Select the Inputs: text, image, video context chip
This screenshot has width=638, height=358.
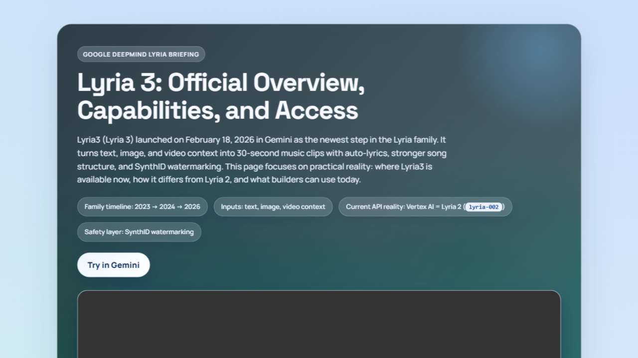point(273,207)
